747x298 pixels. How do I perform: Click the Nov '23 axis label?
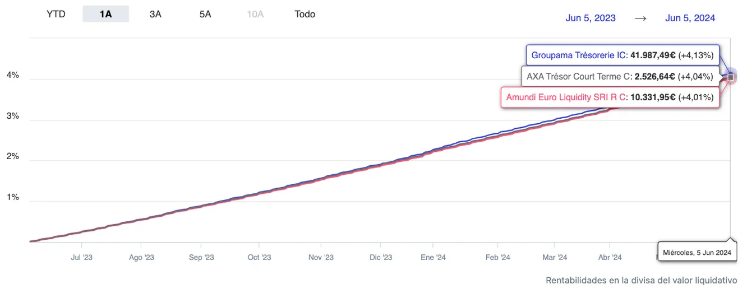(x=321, y=258)
